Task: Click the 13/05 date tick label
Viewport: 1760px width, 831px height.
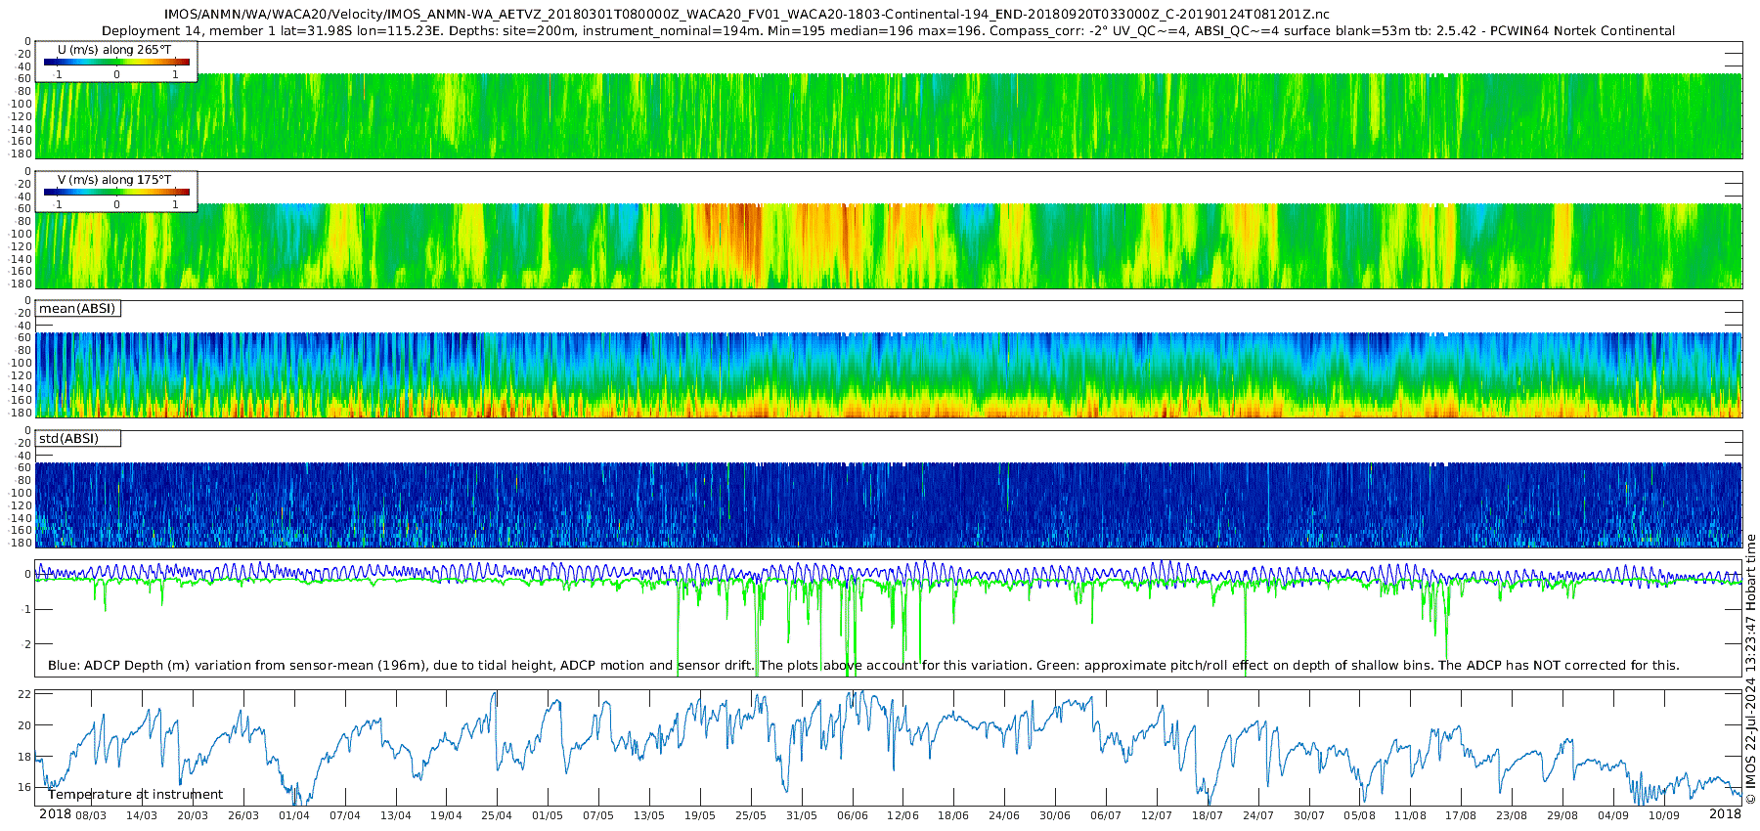Action: pyautogui.click(x=649, y=815)
